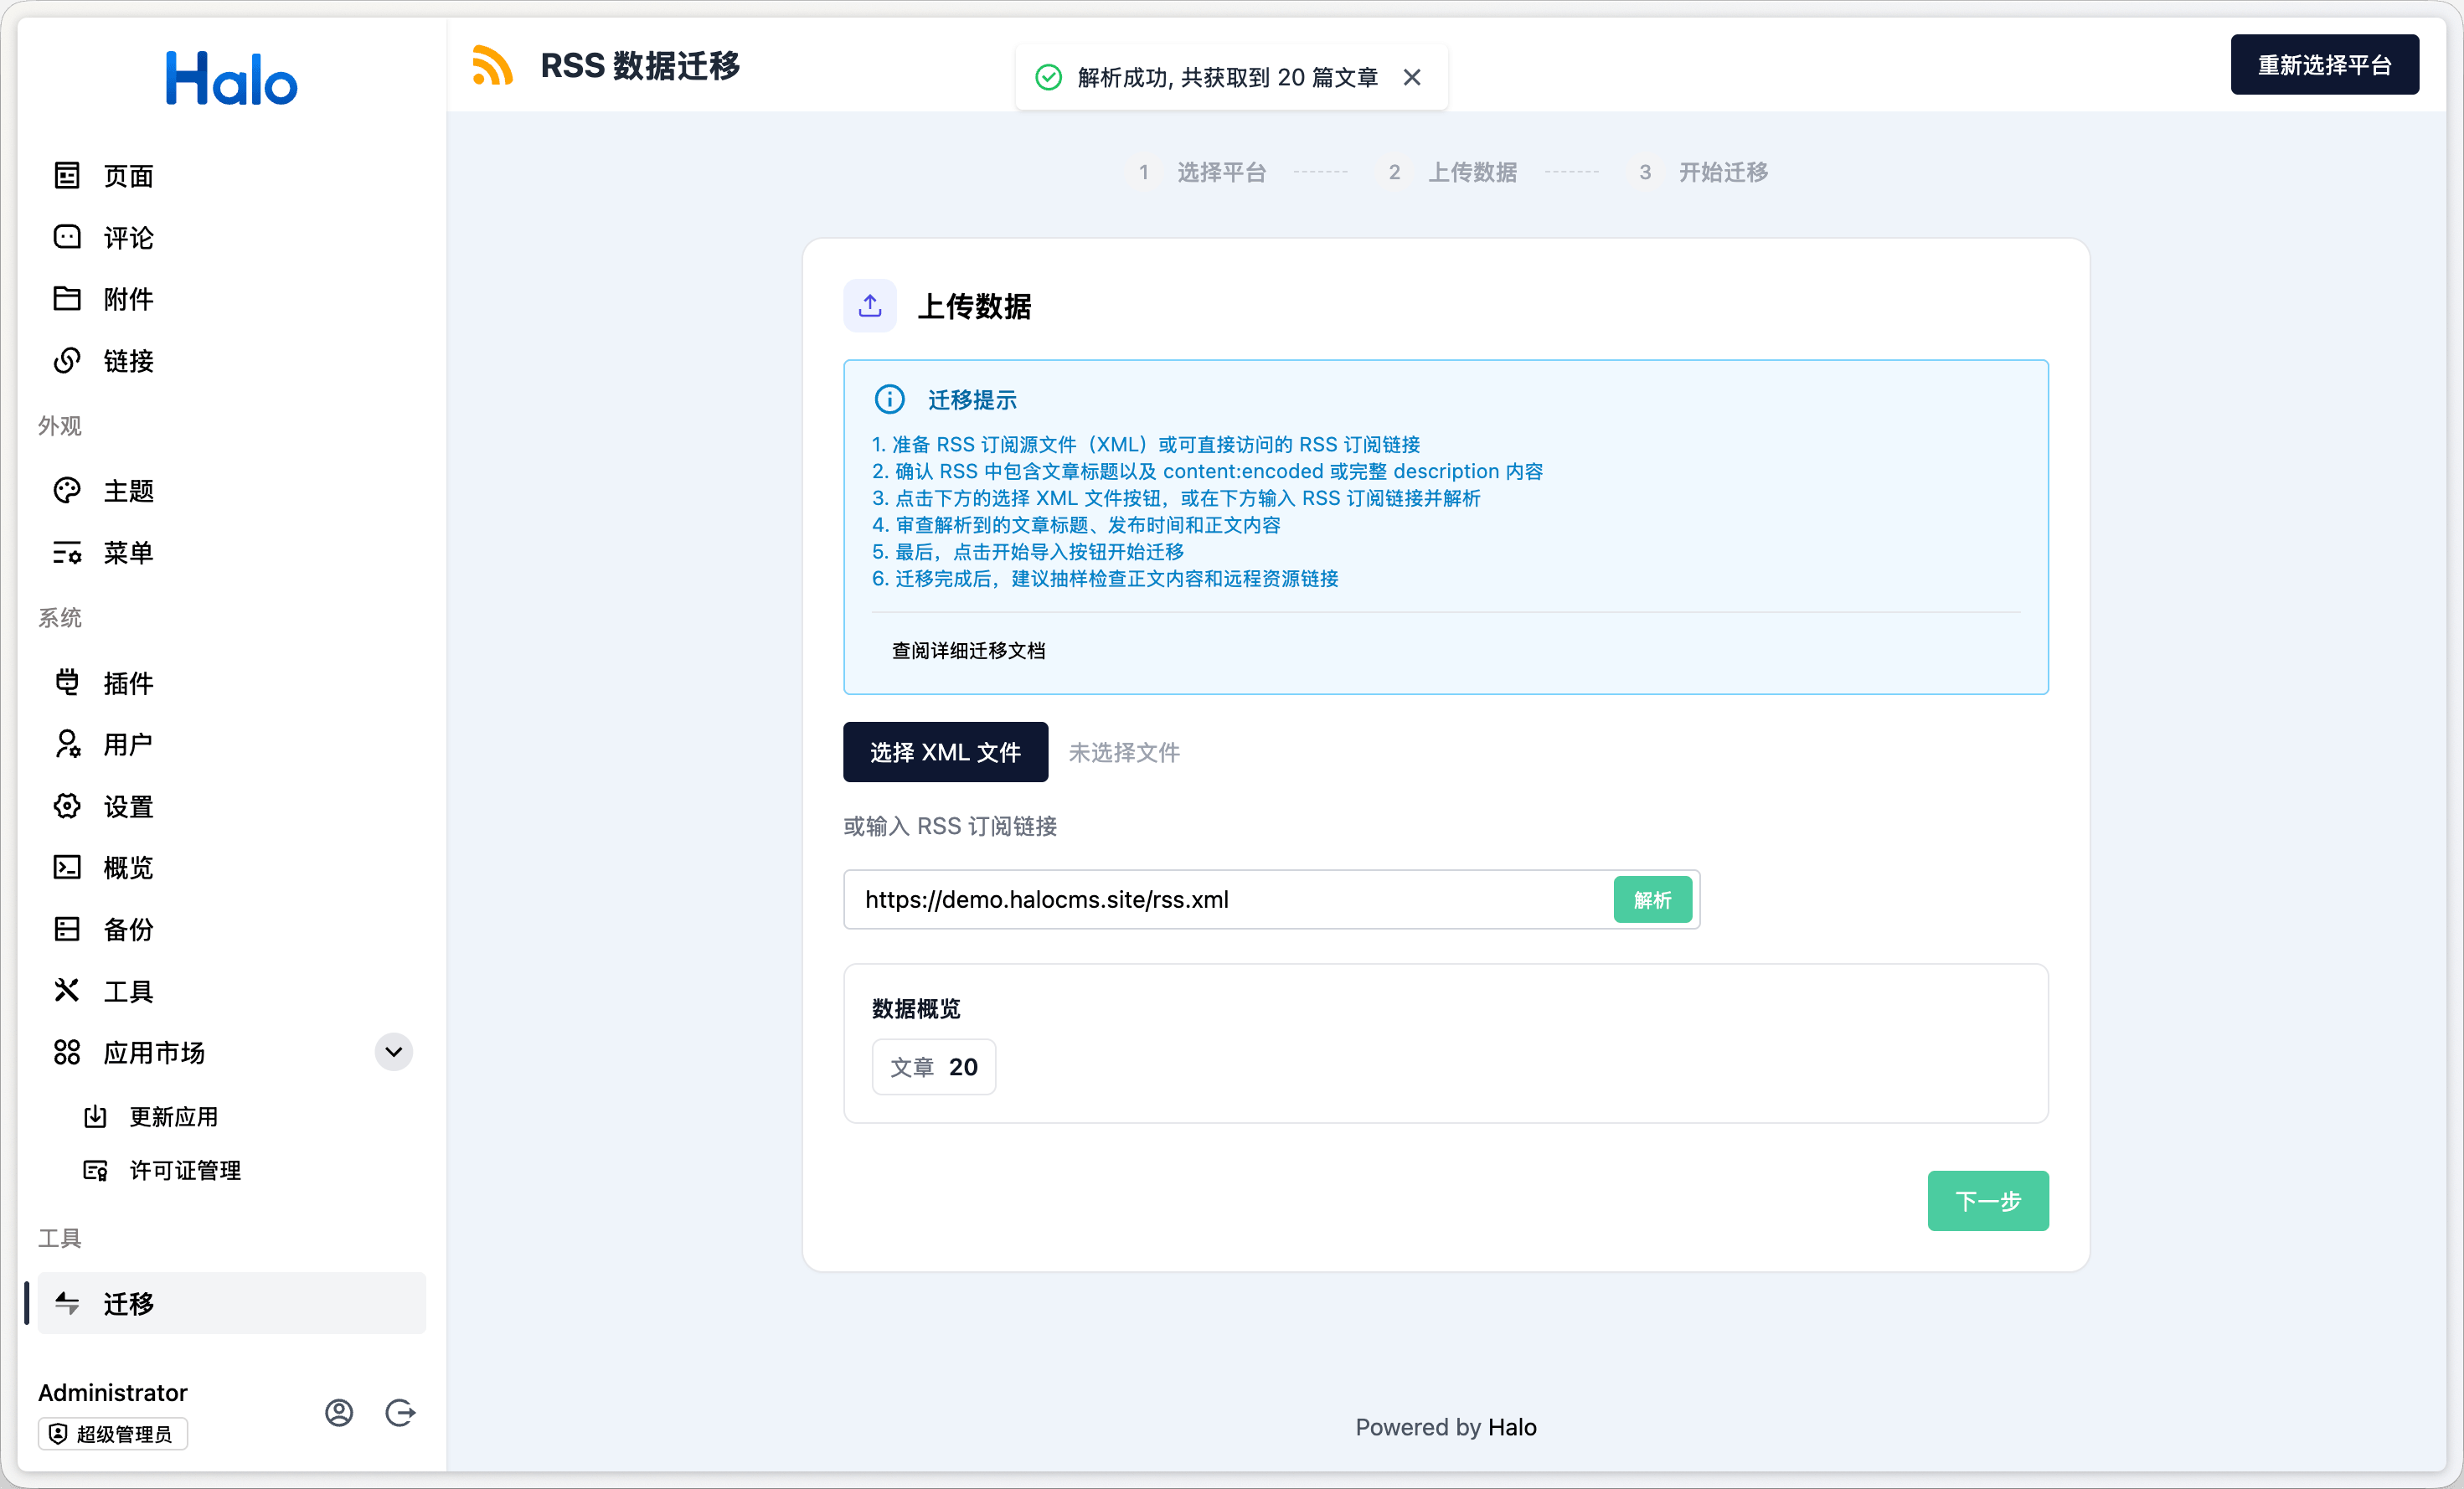Image resolution: width=2464 pixels, height=1489 pixels.
Task: Click the 附件 folder icon
Action: 67,298
